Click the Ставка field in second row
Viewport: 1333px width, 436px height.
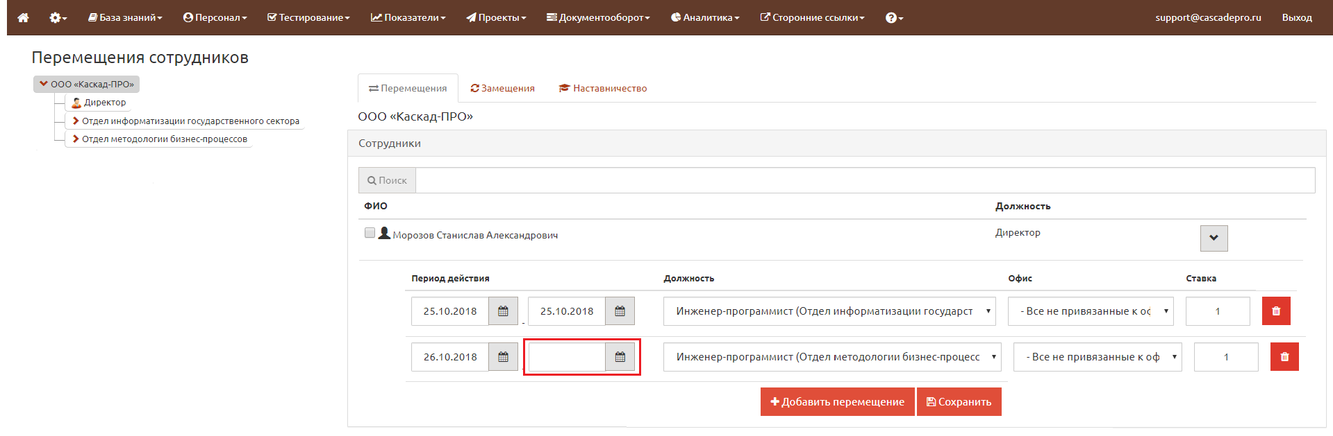pyautogui.click(x=1226, y=357)
